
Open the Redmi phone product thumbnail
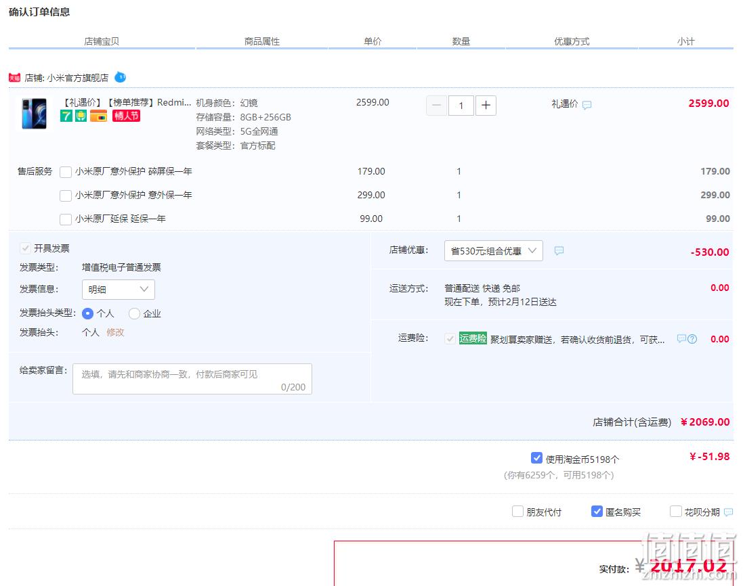click(34, 114)
